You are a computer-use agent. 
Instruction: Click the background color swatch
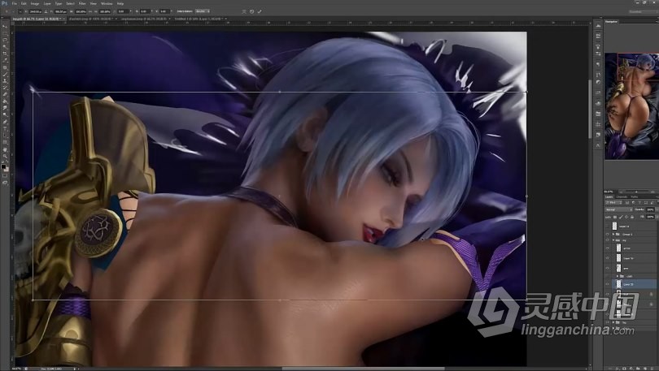7,170
